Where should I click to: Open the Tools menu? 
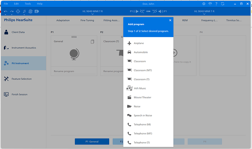coord(28,4)
